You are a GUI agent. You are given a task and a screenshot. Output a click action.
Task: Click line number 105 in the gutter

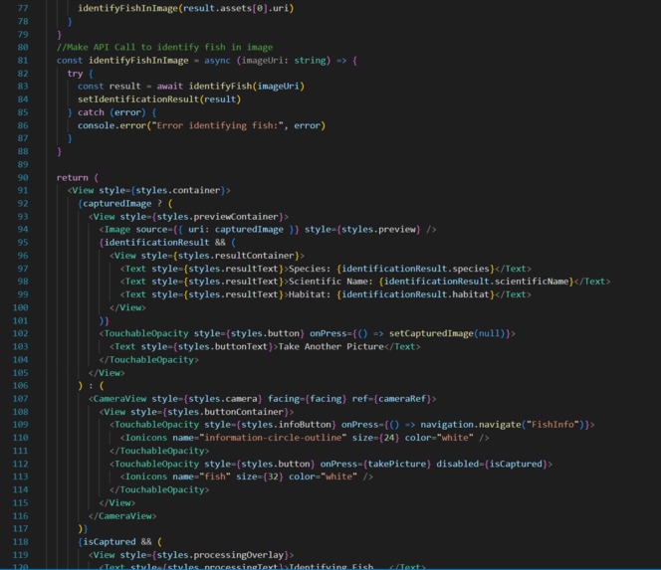[20, 373]
